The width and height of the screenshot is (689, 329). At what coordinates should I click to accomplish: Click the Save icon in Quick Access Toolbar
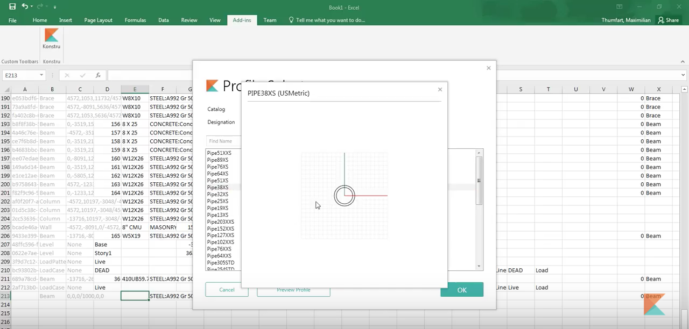click(x=12, y=7)
